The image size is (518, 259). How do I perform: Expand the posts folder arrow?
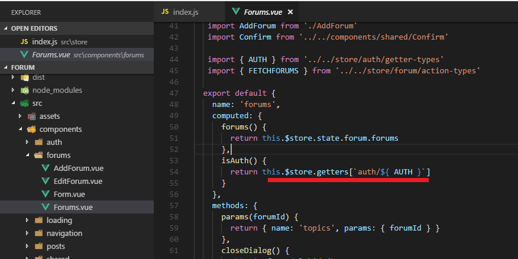pos(27,246)
